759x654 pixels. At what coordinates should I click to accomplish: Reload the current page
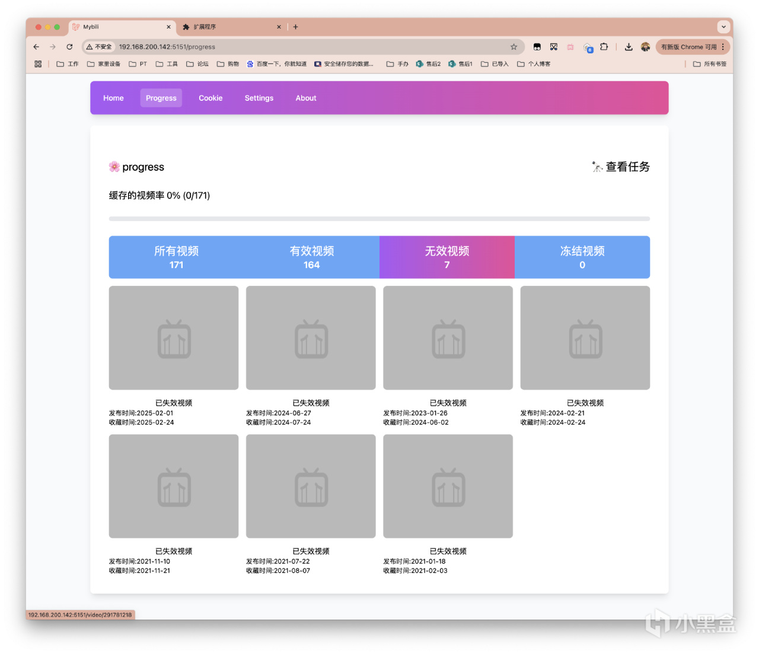(x=69, y=47)
